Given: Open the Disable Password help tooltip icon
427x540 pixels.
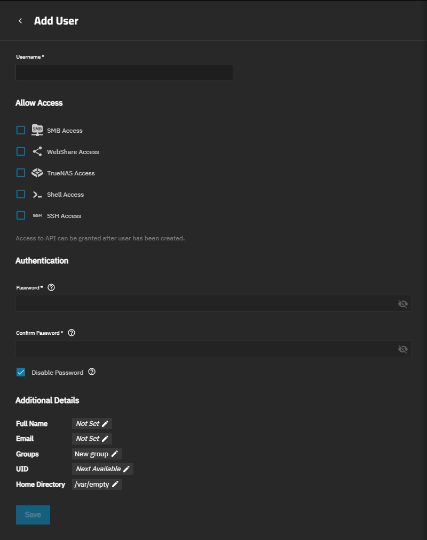Looking at the screenshot, I should (x=92, y=372).
